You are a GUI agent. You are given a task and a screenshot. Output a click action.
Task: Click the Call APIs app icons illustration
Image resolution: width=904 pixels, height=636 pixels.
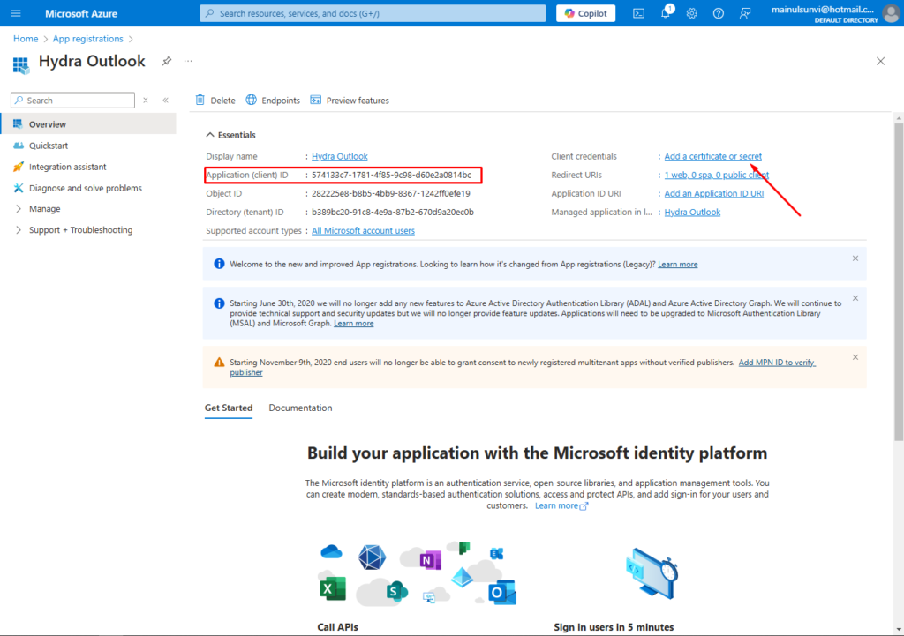pos(418,573)
